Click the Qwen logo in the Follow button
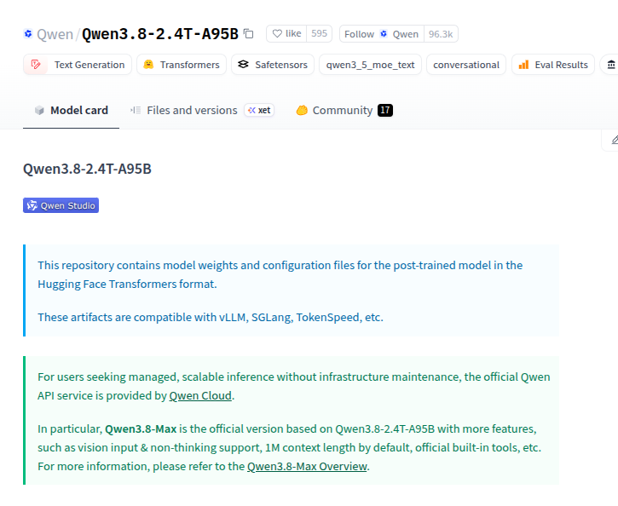 (x=384, y=34)
